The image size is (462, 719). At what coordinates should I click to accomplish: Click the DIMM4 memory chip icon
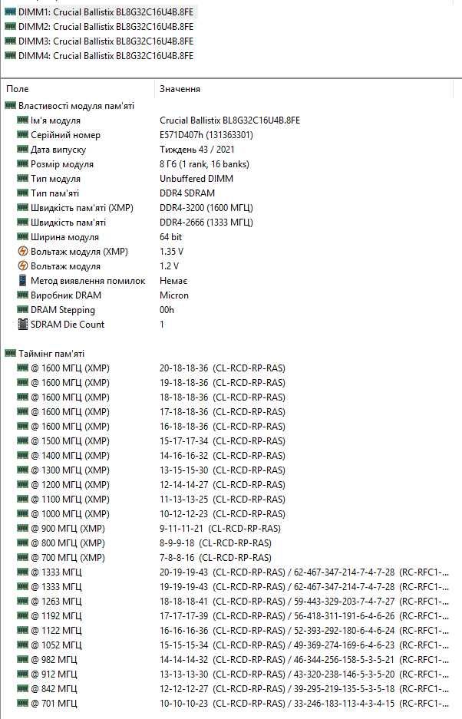pyautogui.click(x=10, y=56)
